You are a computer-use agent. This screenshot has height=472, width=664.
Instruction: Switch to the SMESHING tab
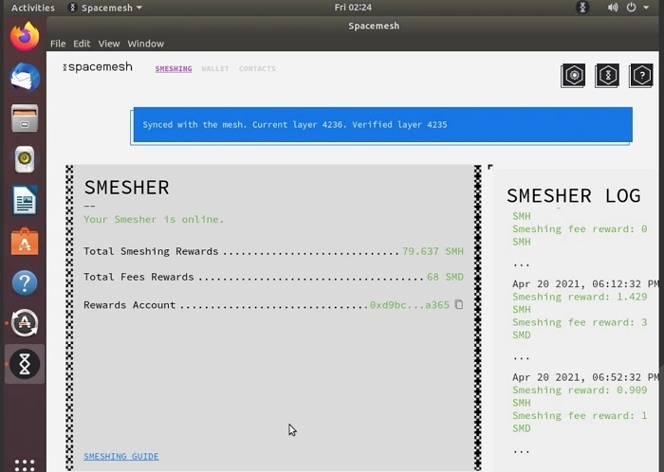(x=174, y=68)
